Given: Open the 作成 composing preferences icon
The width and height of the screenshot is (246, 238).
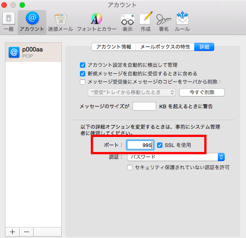Looking at the screenshot, I should click(x=146, y=22).
